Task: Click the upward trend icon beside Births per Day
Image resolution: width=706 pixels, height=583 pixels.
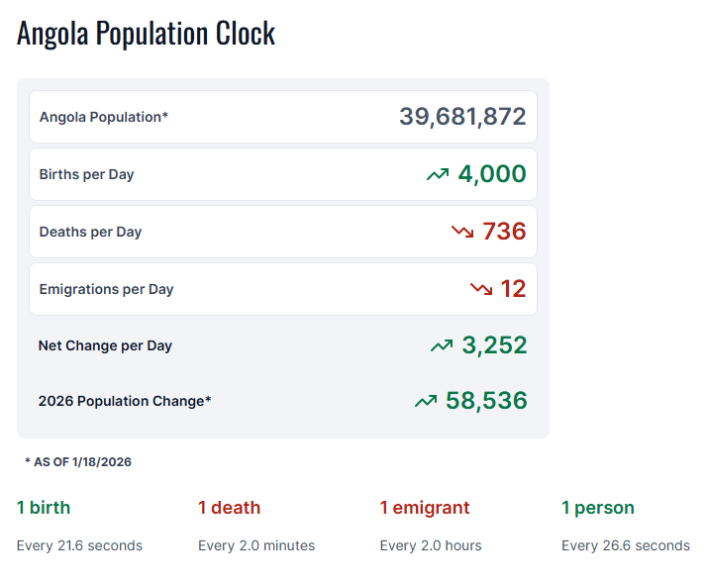Action: coord(438,175)
